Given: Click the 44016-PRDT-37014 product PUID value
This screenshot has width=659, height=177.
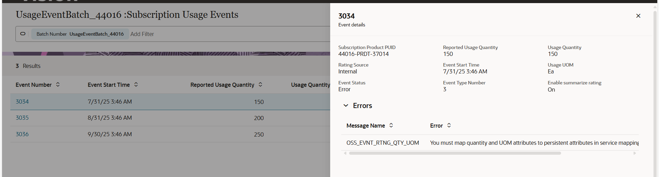Looking at the screenshot, I should (x=364, y=54).
